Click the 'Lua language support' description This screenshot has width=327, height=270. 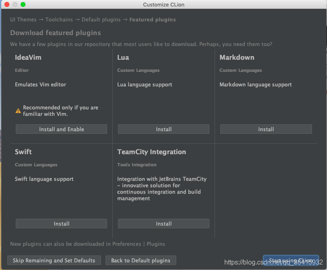coord(145,84)
